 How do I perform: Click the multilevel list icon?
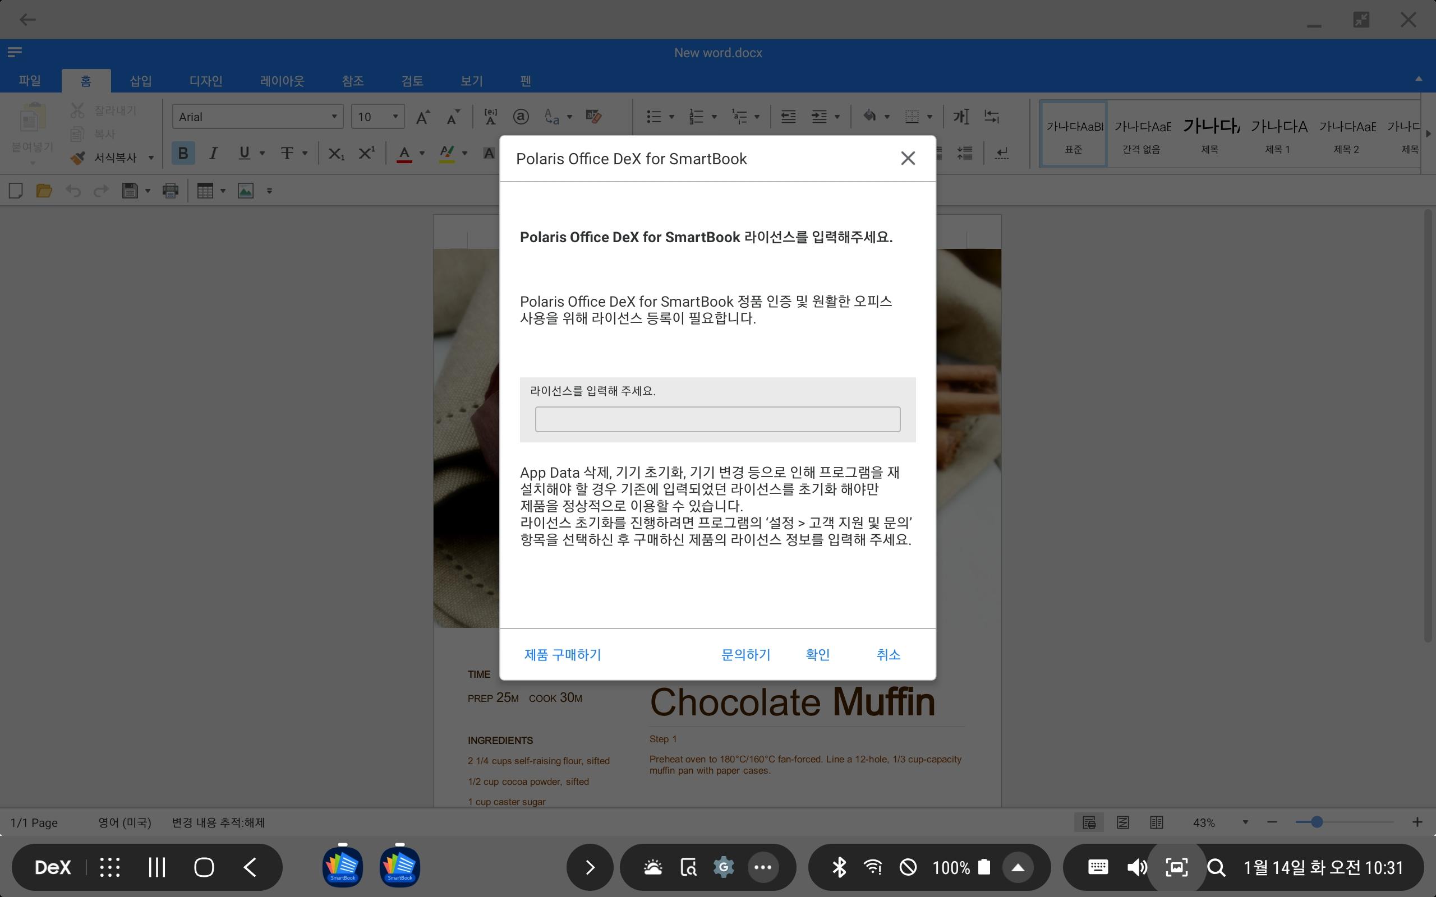click(x=739, y=117)
